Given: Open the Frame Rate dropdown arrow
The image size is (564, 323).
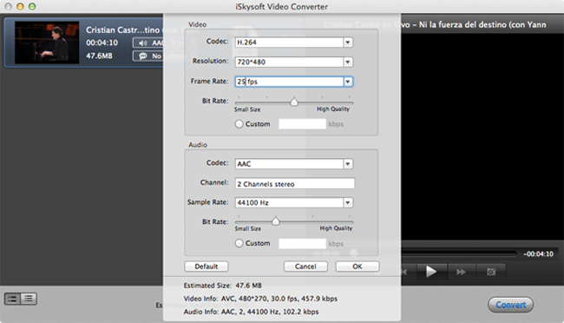Looking at the screenshot, I should coord(348,82).
